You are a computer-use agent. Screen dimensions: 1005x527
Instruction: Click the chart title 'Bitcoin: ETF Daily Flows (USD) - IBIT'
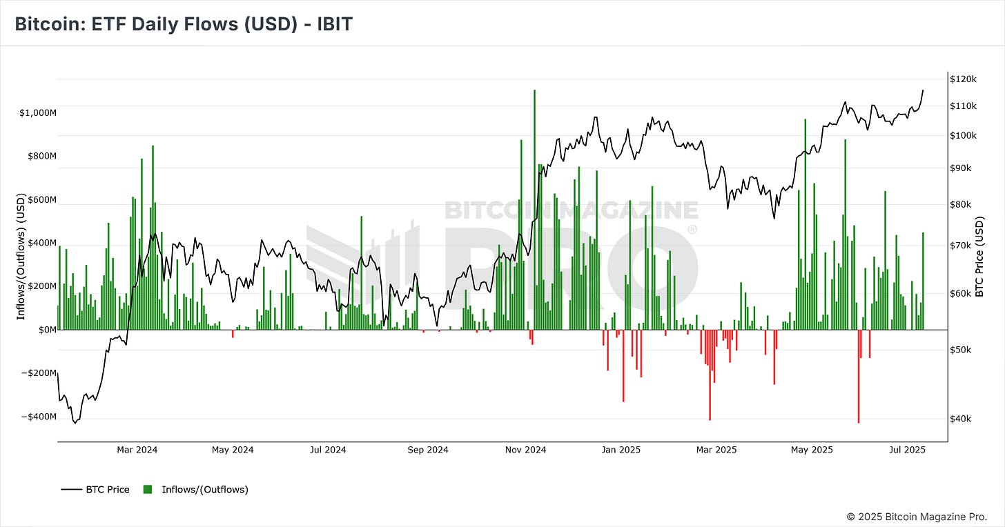(184, 24)
